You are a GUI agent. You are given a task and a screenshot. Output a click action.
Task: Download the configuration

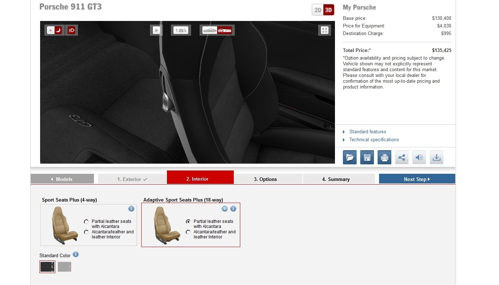pos(436,157)
